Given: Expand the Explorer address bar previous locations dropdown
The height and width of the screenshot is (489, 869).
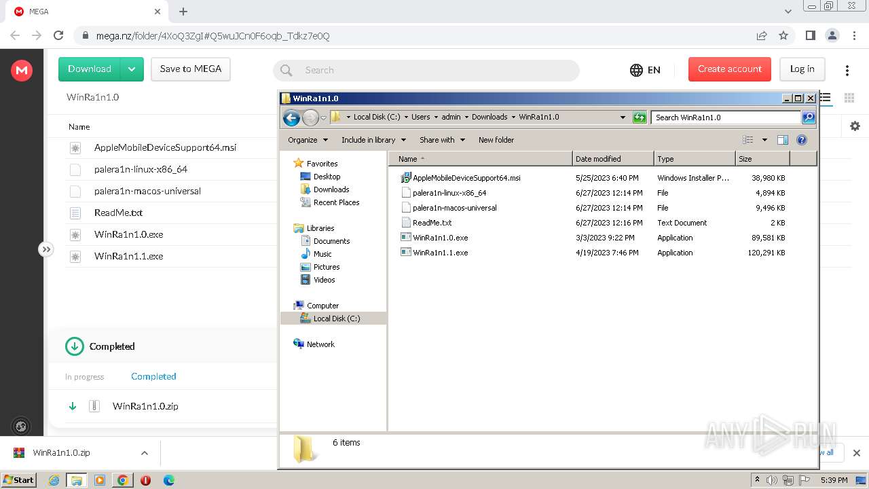Looking at the screenshot, I should 623,117.
